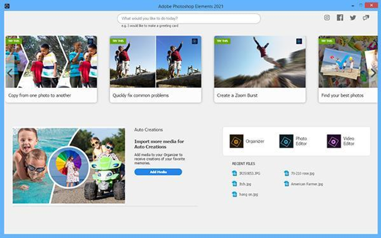Click the app icon in the title bar
The image size is (381, 238).
[7, 6]
